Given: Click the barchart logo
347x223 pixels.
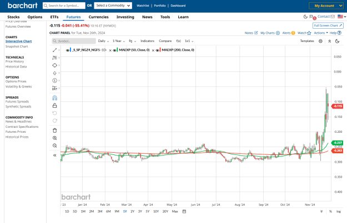Looking at the screenshot, I should point(23,6).
